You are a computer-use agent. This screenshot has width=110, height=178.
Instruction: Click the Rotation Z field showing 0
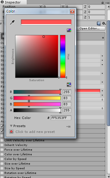(x=96, y=12)
